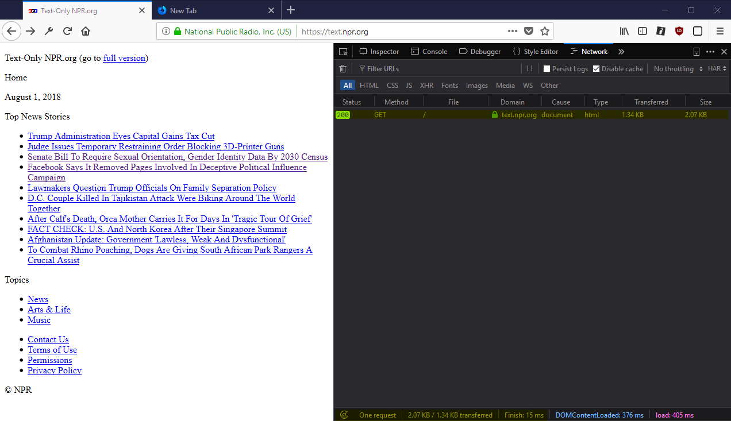The height and width of the screenshot is (421, 731).
Task: Bookmark this page with the star
Action: [x=545, y=31]
